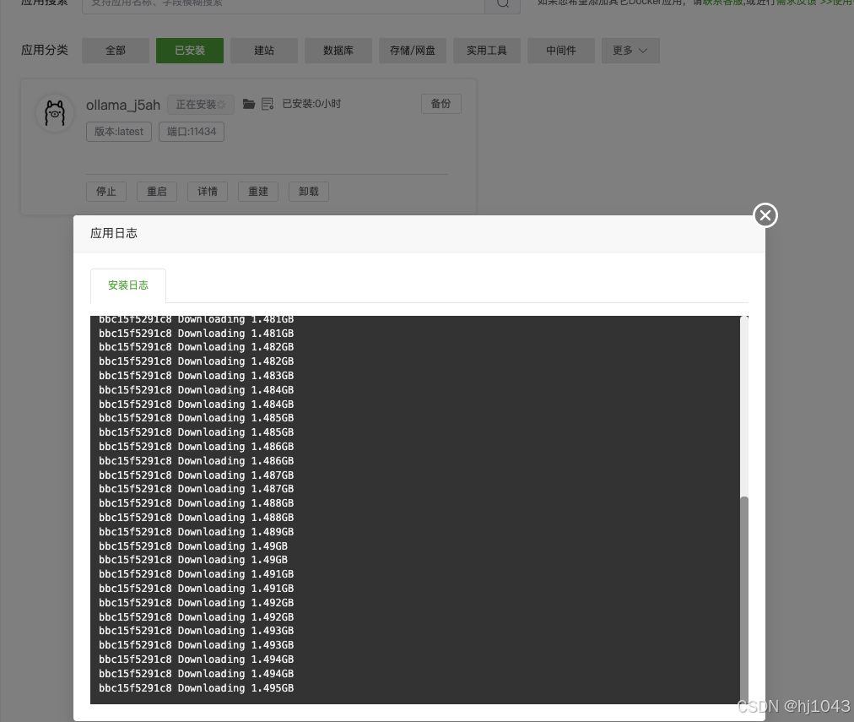Click the log line Downloading 1.495GB
854x722 pixels.
tap(196, 688)
